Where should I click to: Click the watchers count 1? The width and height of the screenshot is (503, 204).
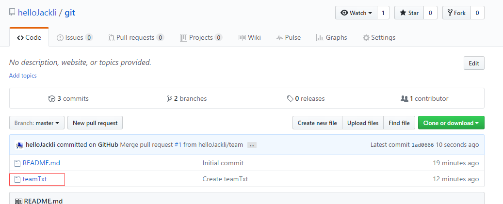(x=383, y=13)
